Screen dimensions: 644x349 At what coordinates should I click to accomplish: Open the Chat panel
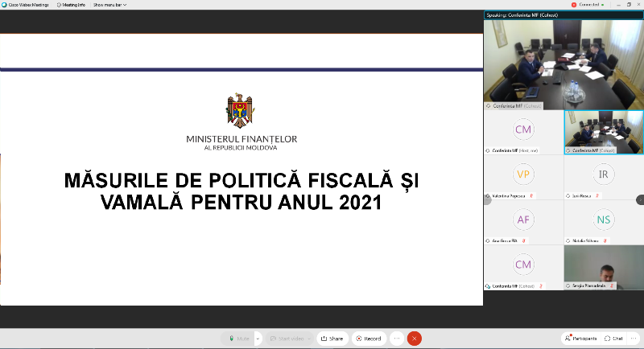(613, 339)
